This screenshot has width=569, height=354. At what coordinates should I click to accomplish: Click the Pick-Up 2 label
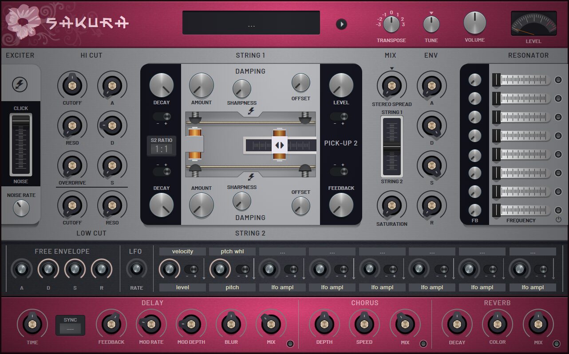pyautogui.click(x=341, y=143)
